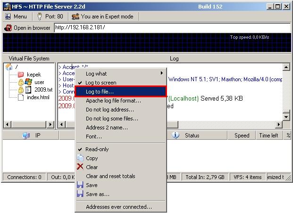Open the Menu button in toolbar
This screenshot has height=213, width=293.
coord(16,17)
